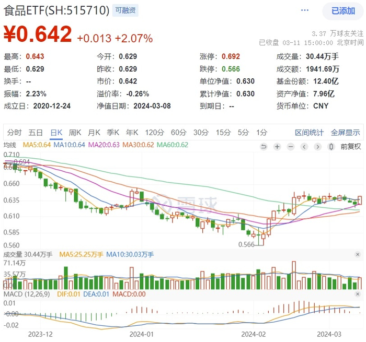Image resolution: width=366 pixels, height=342 pixels.
Task: Click the 均线 label
Action: (10, 145)
